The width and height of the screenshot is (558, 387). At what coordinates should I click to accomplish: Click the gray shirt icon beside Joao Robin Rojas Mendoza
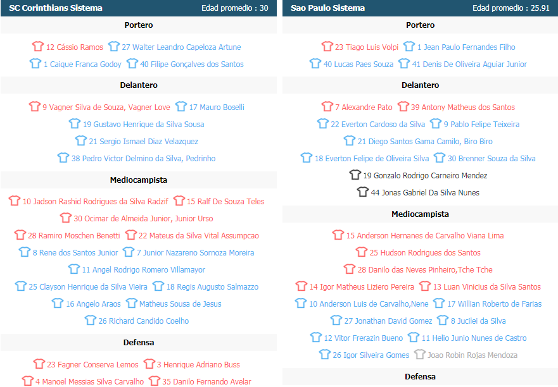(420, 354)
